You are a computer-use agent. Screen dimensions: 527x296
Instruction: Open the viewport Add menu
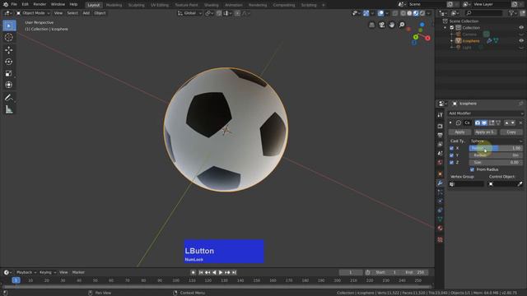click(86, 13)
